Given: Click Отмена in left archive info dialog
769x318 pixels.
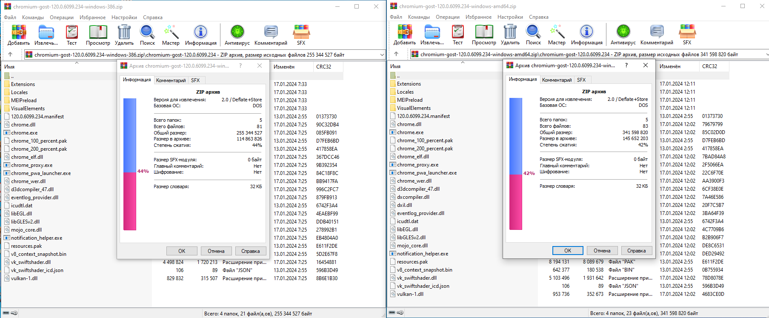Looking at the screenshot, I should coord(216,251).
